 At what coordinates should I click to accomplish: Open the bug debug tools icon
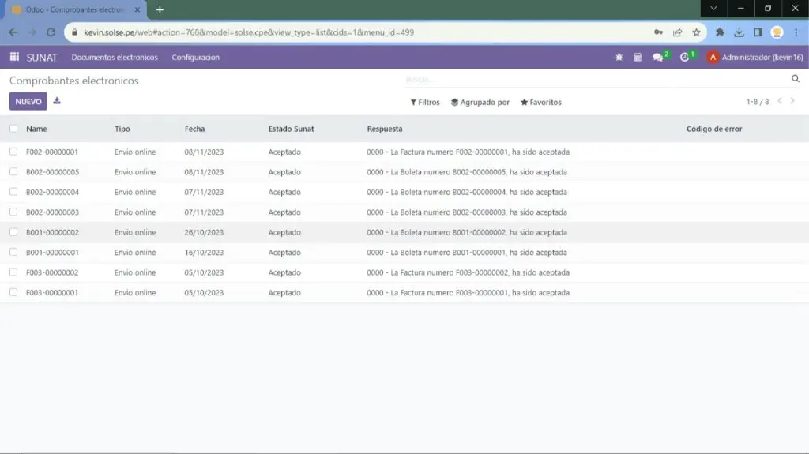click(x=619, y=57)
